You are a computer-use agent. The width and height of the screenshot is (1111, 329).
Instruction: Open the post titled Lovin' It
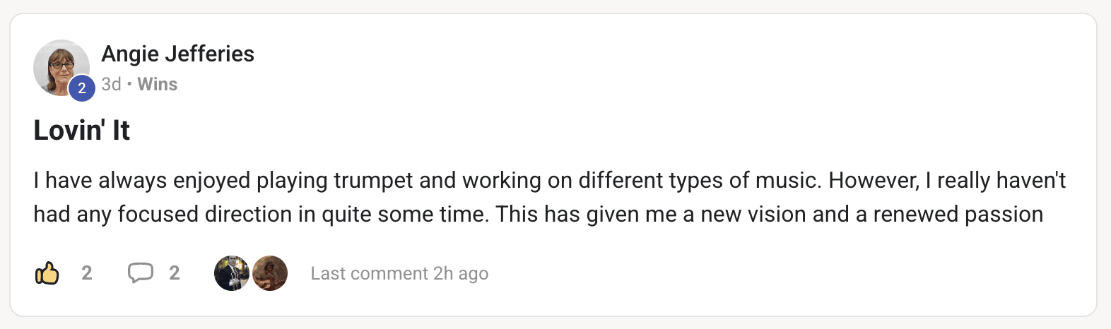81,131
